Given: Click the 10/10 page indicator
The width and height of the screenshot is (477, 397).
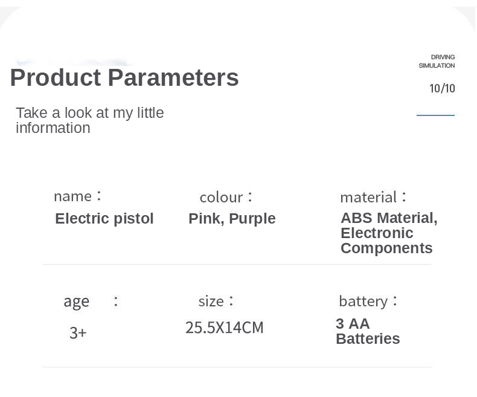Looking at the screenshot, I should [x=442, y=89].
